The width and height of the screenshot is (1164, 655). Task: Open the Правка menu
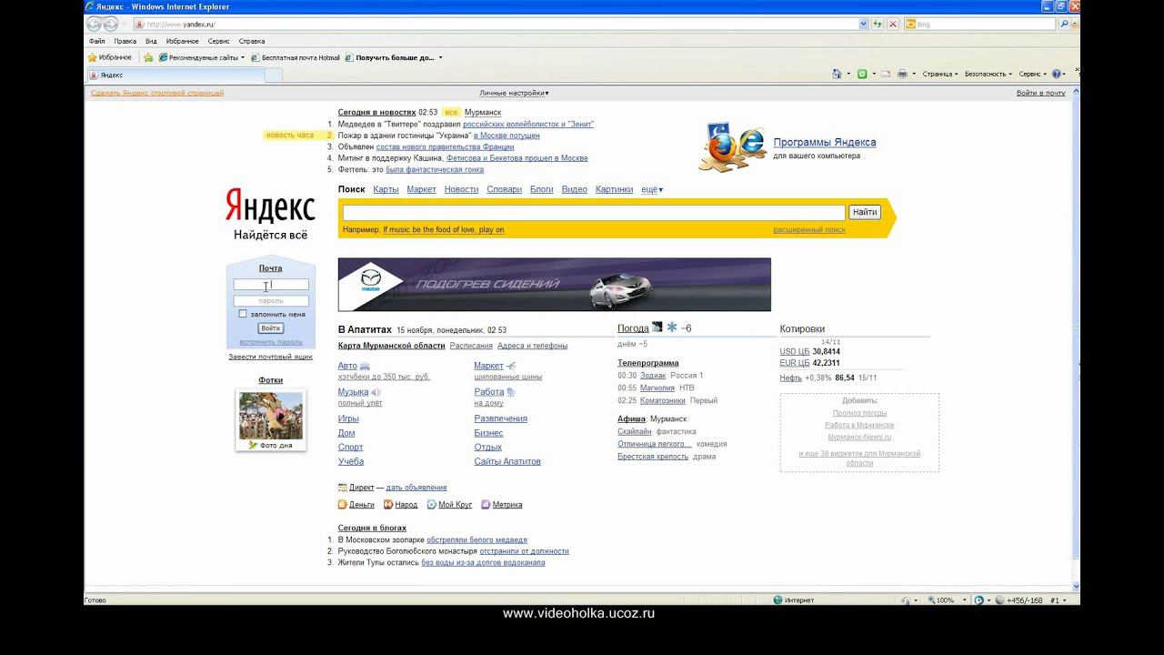click(125, 41)
